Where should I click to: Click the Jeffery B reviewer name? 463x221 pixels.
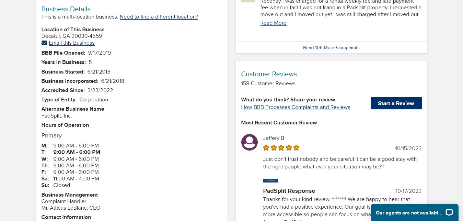274,138
